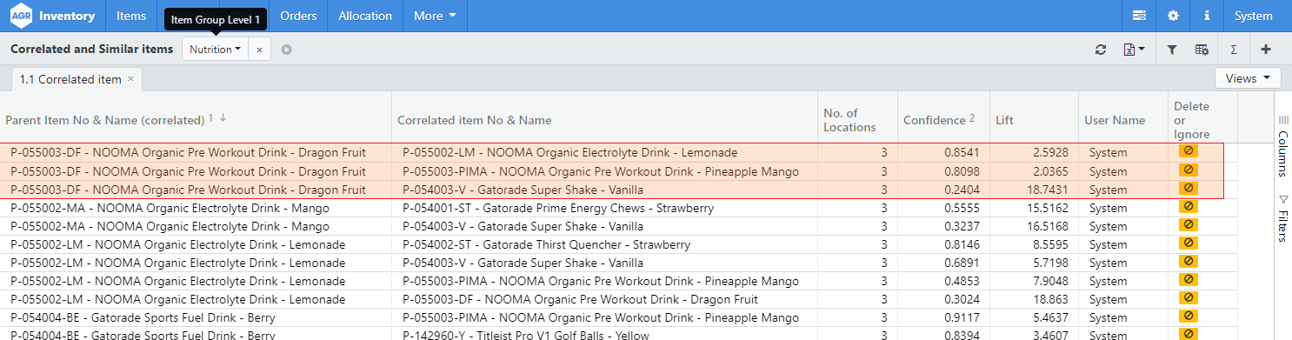Image resolution: width=1292 pixels, height=340 pixels.
Task: Click the plus add icon
Action: coord(1265,50)
